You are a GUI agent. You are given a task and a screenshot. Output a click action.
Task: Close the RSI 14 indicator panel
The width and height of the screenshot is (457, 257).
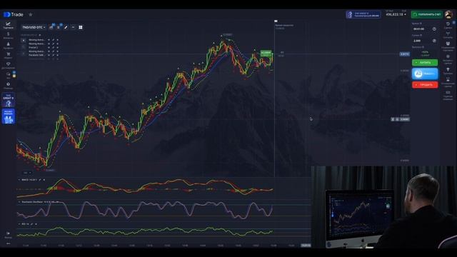(x=36, y=224)
